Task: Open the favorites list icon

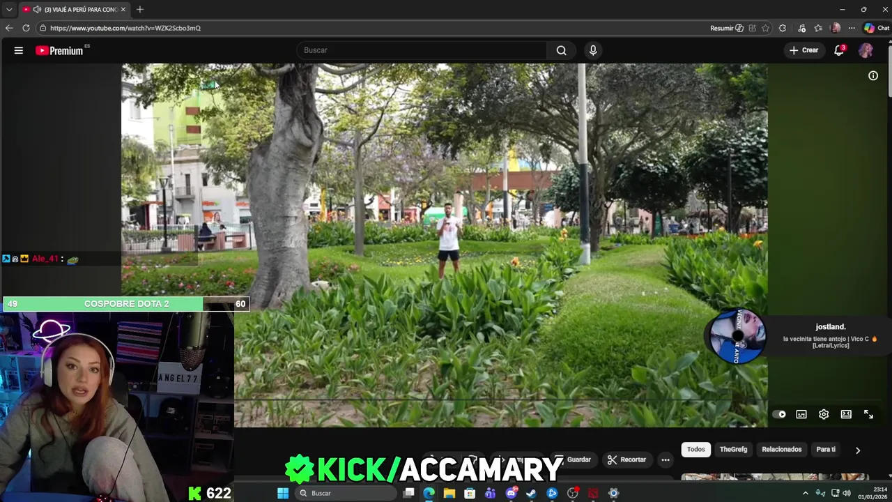Action: click(x=818, y=28)
